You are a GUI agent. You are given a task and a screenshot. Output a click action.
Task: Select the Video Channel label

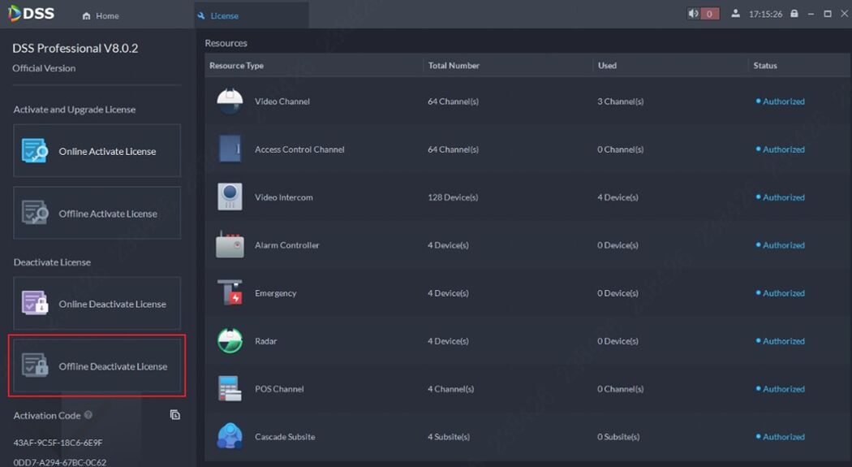[x=282, y=102]
